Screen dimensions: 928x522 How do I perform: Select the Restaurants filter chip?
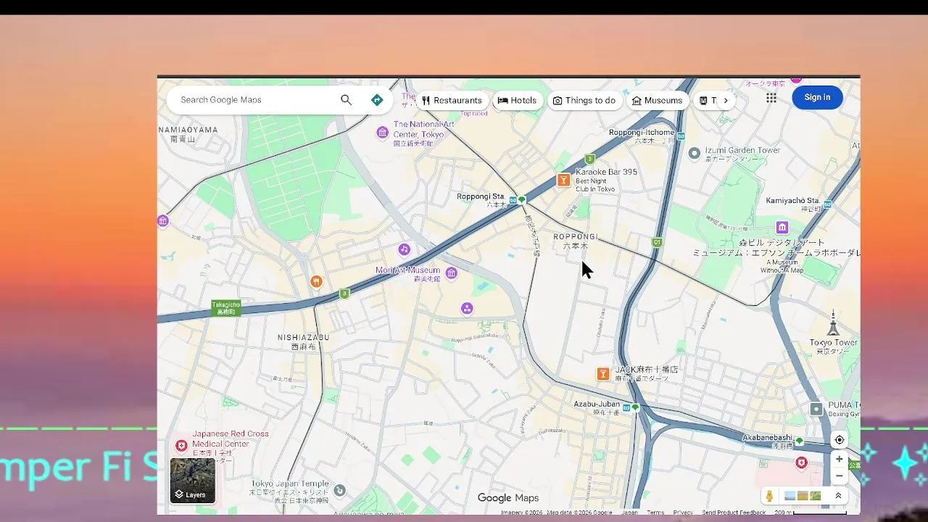[x=452, y=101]
